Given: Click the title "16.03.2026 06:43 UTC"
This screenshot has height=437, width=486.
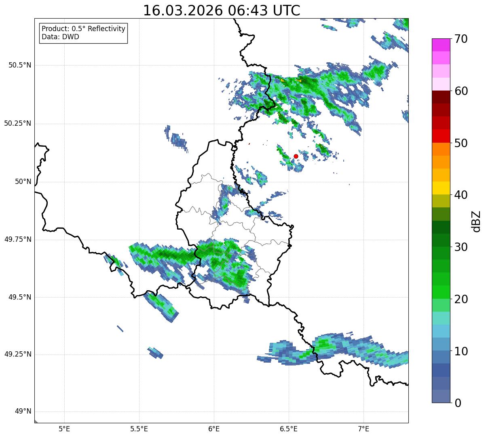Looking at the screenshot, I should pos(222,11).
